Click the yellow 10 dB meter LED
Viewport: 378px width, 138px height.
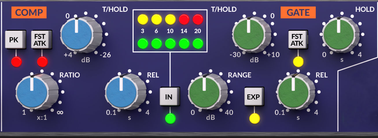coord(170,19)
